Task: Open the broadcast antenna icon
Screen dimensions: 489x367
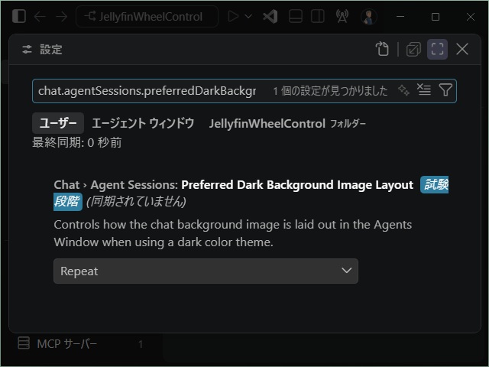Action: (x=342, y=16)
